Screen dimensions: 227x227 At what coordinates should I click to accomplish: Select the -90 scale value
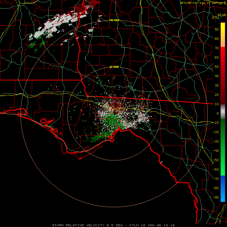pyautogui.click(x=216, y=197)
